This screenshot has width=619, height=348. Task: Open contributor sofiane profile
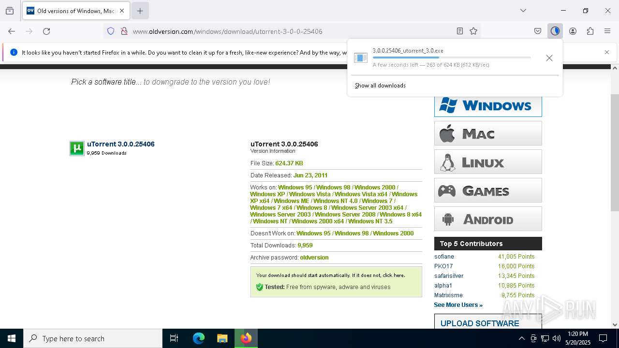(444, 257)
